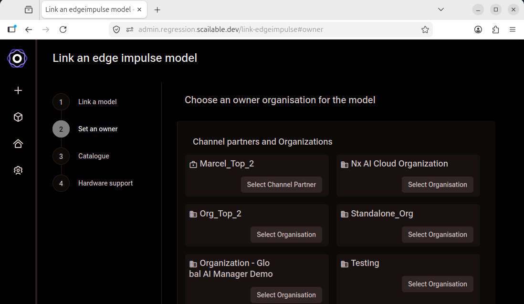This screenshot has height=304, width=524.
Task: Click the 'Link an edge impulse model' page title
Action: click(125, 58)
